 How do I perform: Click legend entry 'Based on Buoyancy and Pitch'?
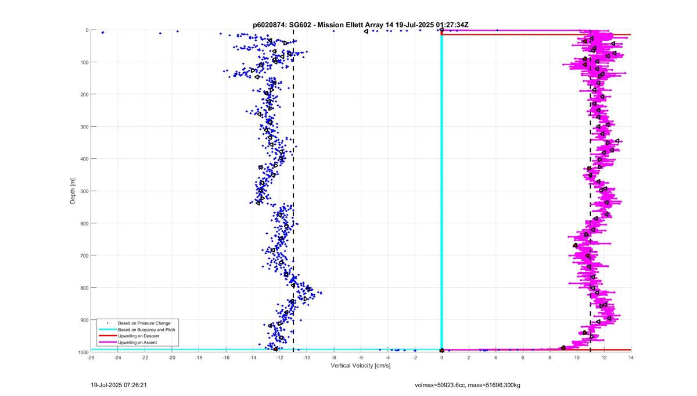(146, 330)
